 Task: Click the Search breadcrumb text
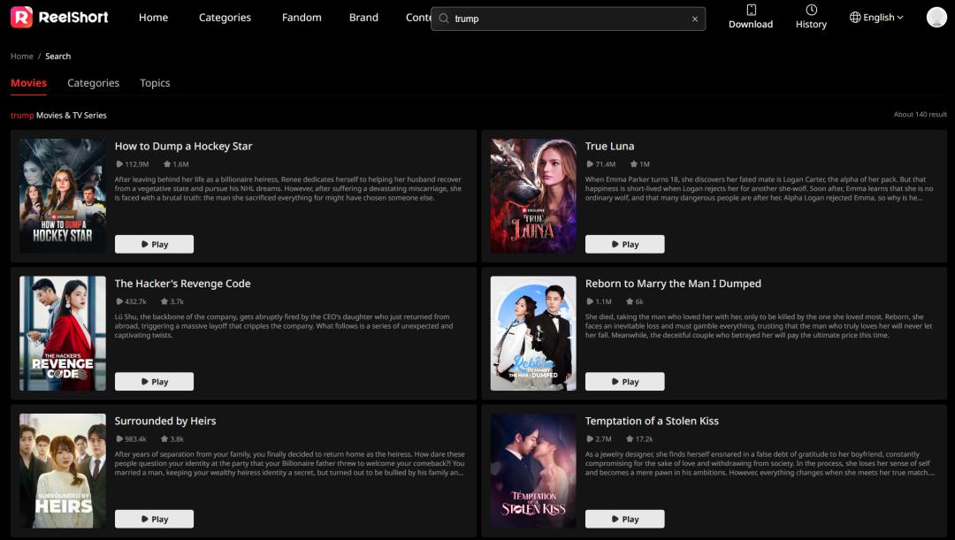57,56
